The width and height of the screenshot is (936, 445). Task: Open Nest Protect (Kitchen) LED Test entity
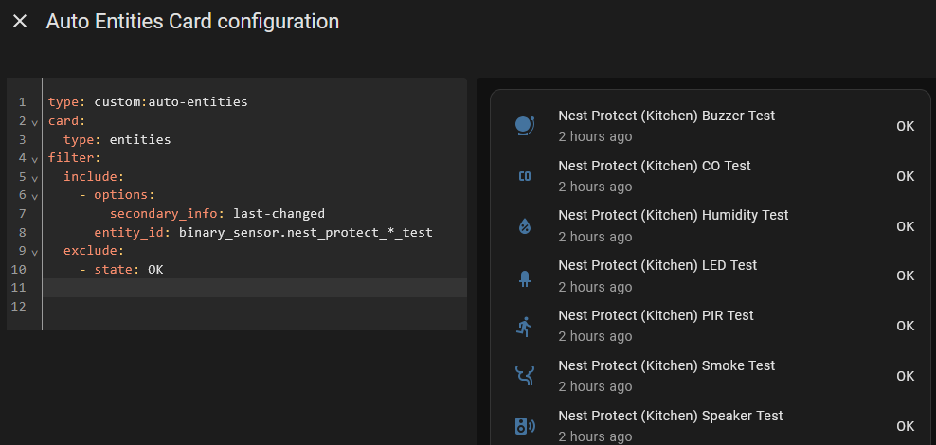pos(657,265)
